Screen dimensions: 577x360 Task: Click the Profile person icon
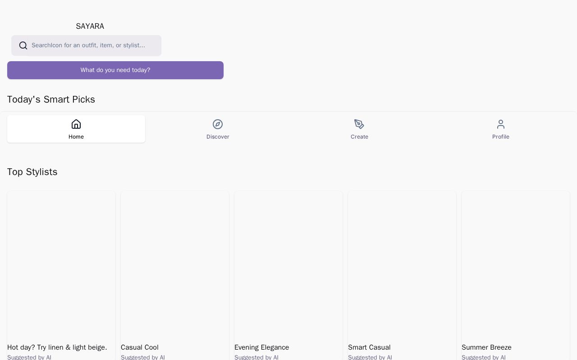point(501,124)
